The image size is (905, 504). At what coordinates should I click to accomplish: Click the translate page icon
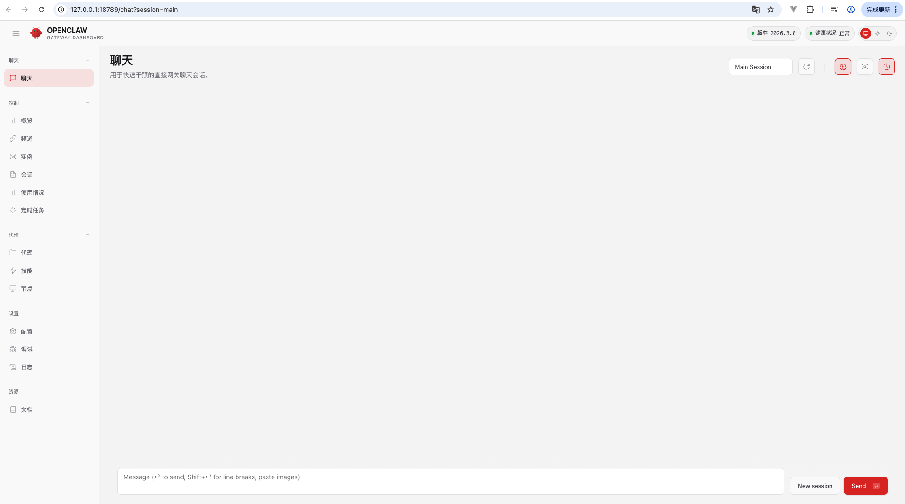tap(756, 10)
